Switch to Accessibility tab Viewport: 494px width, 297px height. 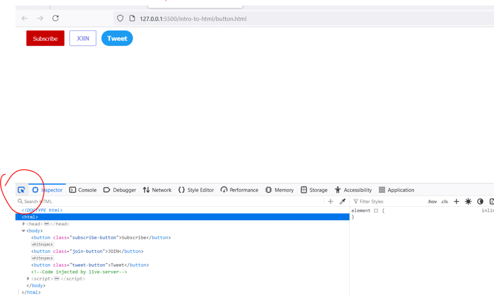pyautogui.click(x=353, y=190)
